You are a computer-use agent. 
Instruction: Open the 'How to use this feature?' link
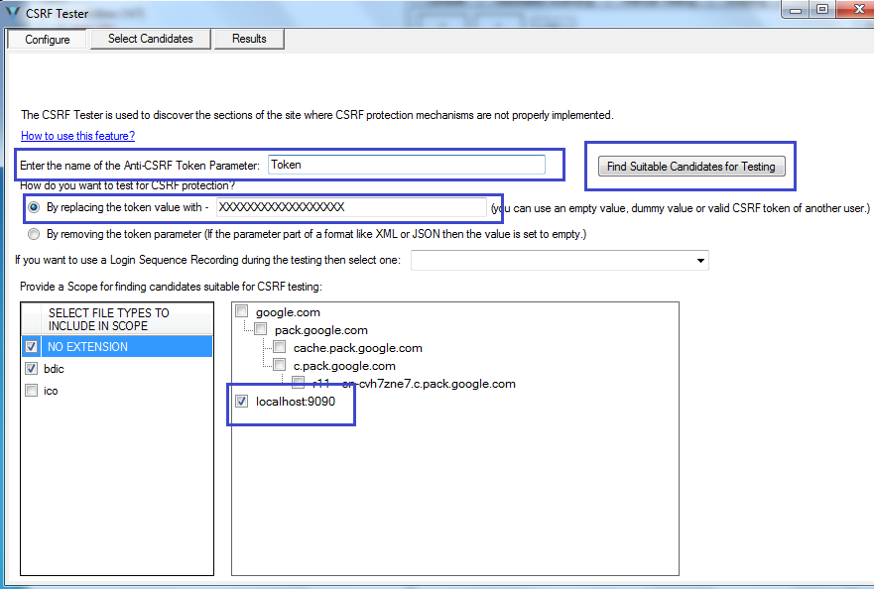(76, 136)
